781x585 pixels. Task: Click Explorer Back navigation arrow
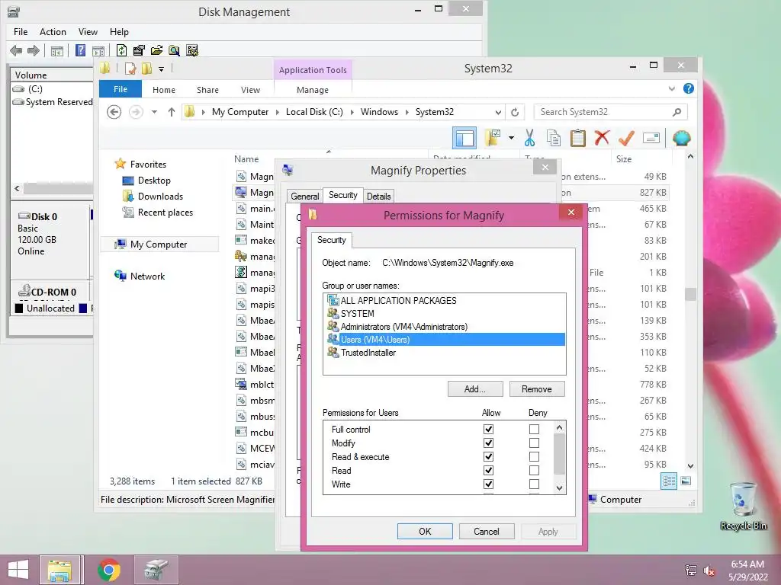[x=114, y=112]
